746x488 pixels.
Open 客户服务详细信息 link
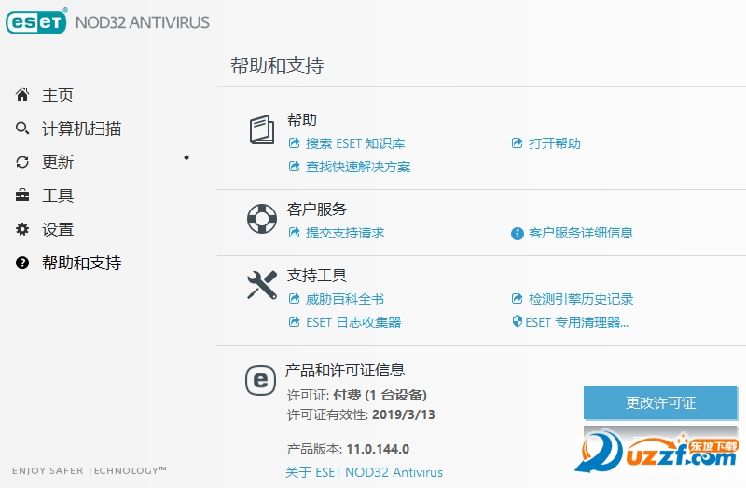tap(580, 233)
